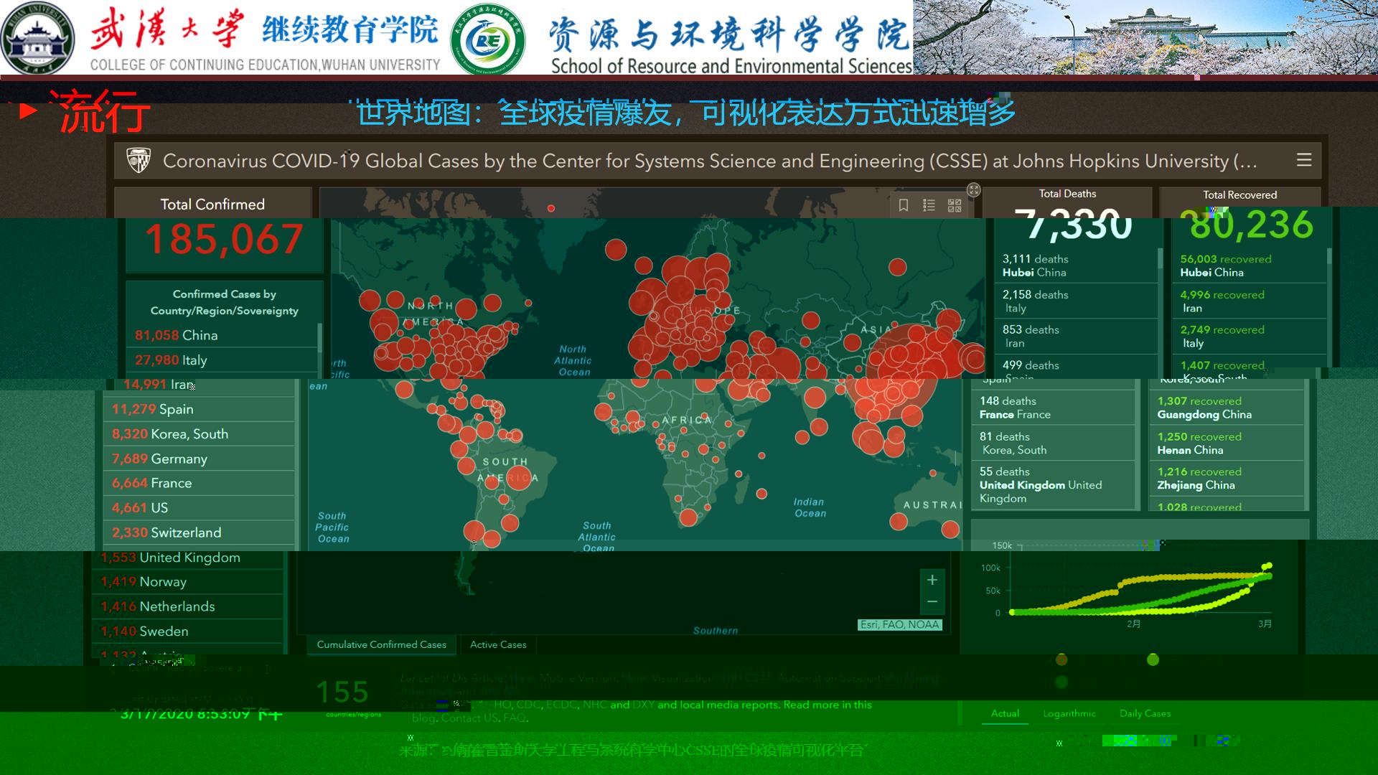Select 11,279 Spain row
This screenshot has width=1378, height=775.
pos(200,409)
